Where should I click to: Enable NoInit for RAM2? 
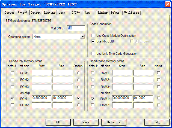click(x=159, y=80)
